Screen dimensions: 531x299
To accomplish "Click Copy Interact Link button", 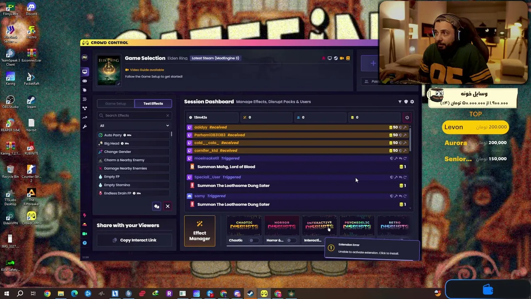I will click(x=134, y=240).
